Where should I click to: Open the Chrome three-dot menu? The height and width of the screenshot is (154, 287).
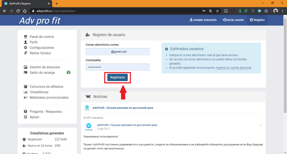[x=283, y=11]
